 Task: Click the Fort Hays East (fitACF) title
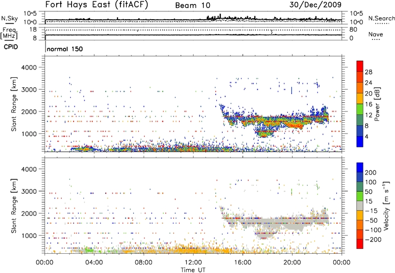(97, 5)
